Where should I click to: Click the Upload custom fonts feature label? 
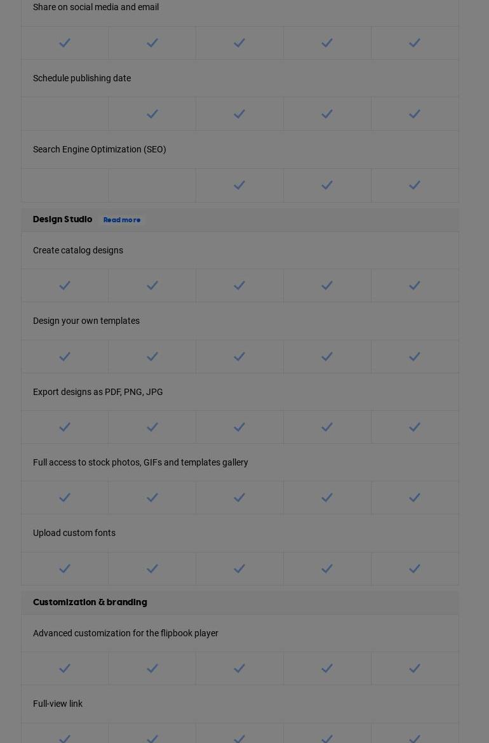point(74,533)
